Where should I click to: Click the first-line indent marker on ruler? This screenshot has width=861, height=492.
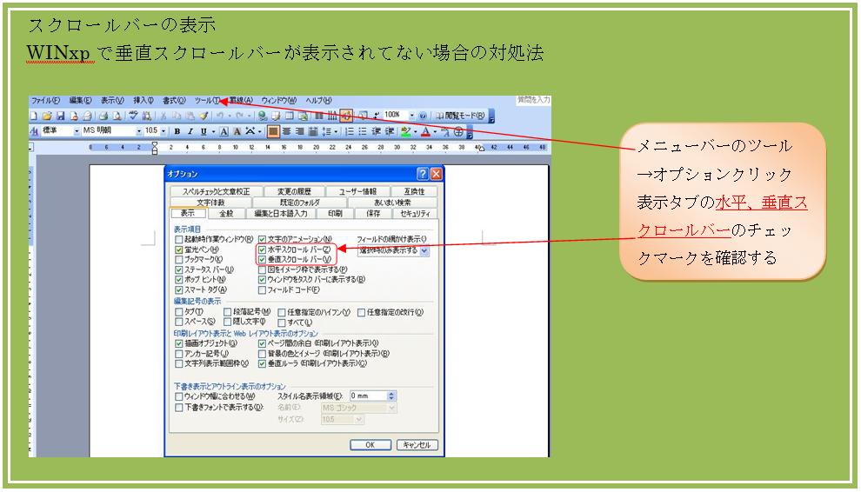point(154,144)
